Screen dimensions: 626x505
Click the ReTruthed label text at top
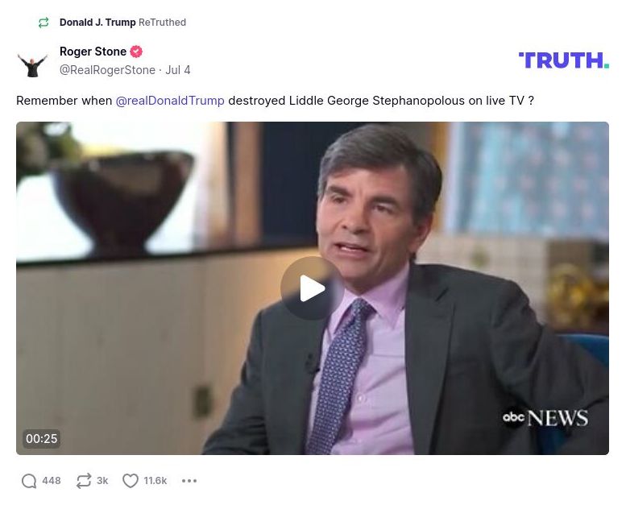(162, 23)
